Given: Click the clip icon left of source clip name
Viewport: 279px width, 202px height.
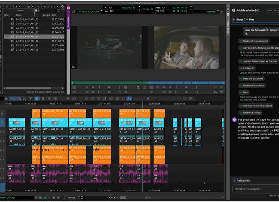Looking at the screenshot, I should click(x=74, y=12).
